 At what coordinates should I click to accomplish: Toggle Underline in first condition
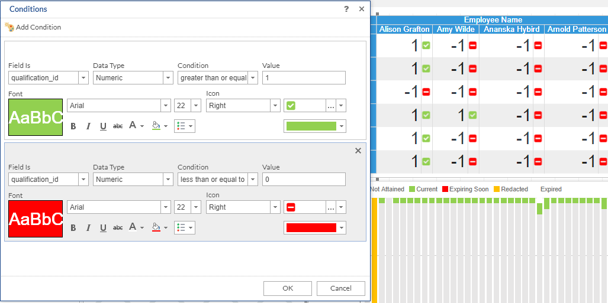103,126
